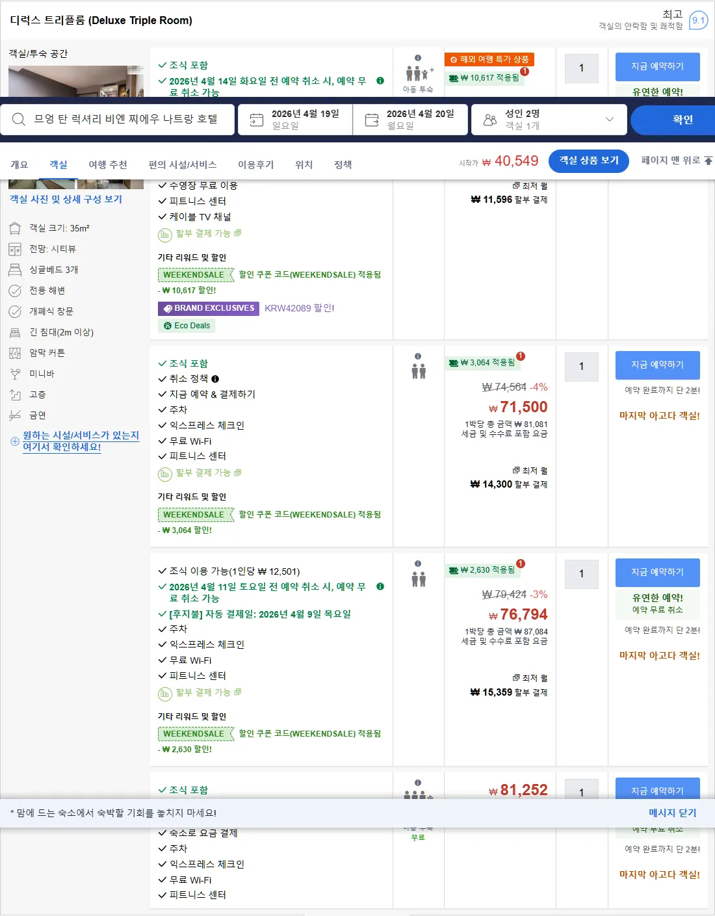Click the info icon beside the 4월 14일 cancellation notice

click(x=380, y=81)
